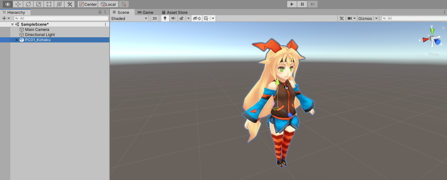Toggle hidden objects visibility counter
The height and width of the screenshot is (180, 447).
(x=197, y=18)
